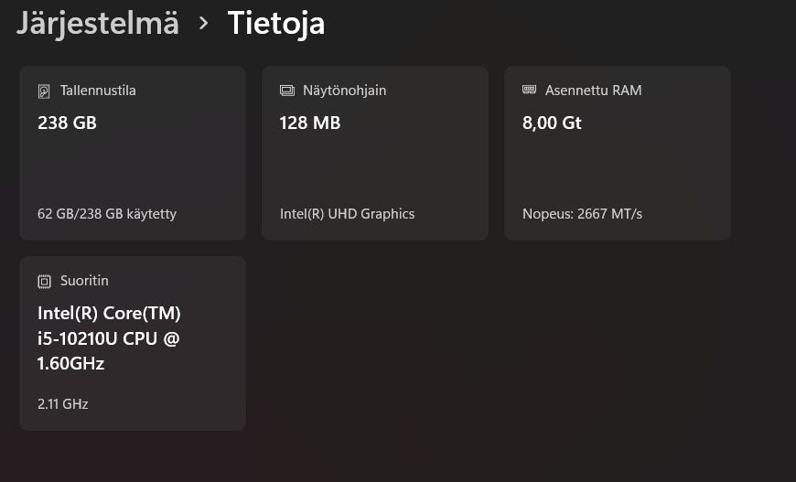Click the 8,00 Gt RAM value
Image resolution: width=796 pixels, height=482 pixels.
(x=552, y=123)
